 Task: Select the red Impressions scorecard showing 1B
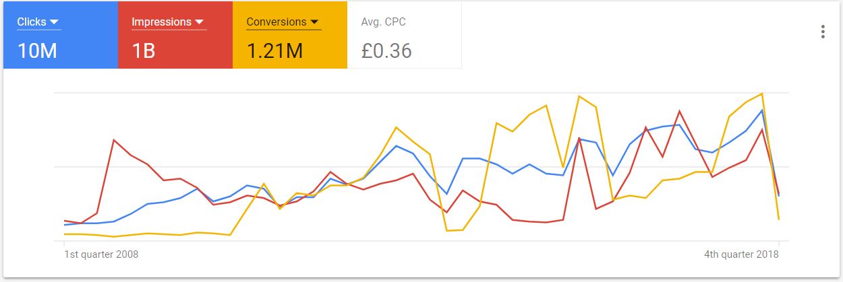click(x=175, y=35)
